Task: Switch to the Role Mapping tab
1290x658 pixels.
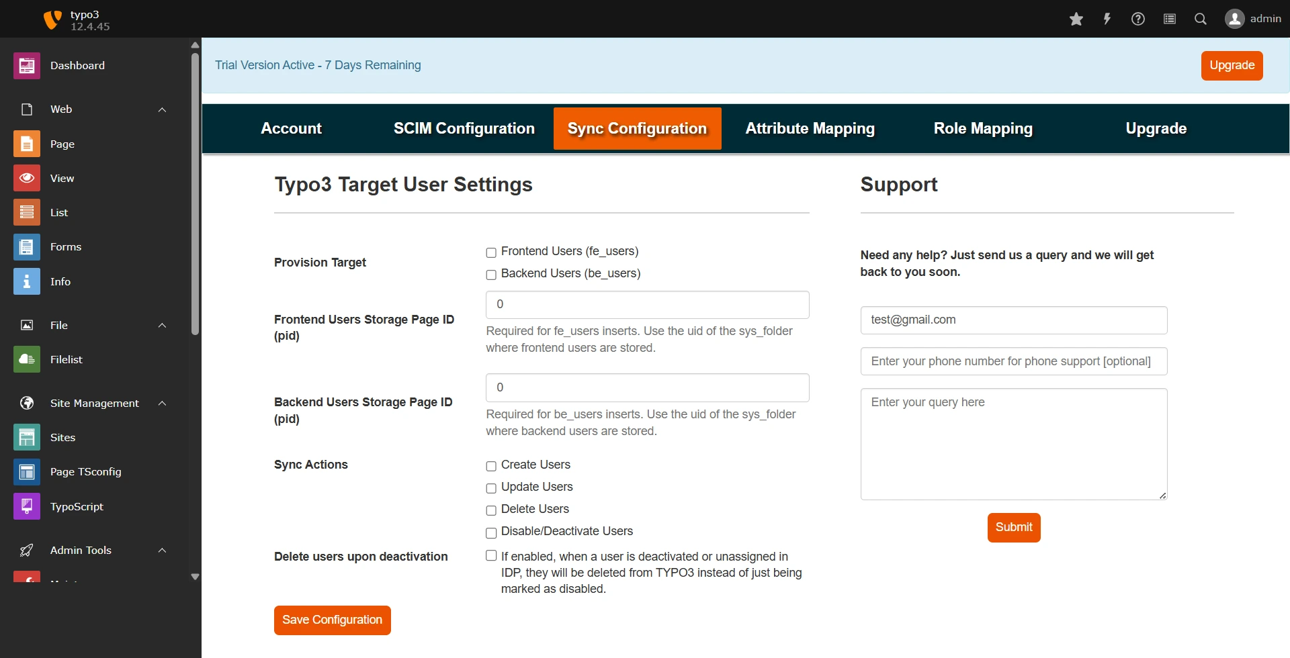Action: [x=983, y=128]
